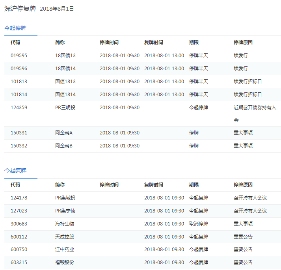Click the 2018年8月1日 date text
281x270 pixels.
57,9
